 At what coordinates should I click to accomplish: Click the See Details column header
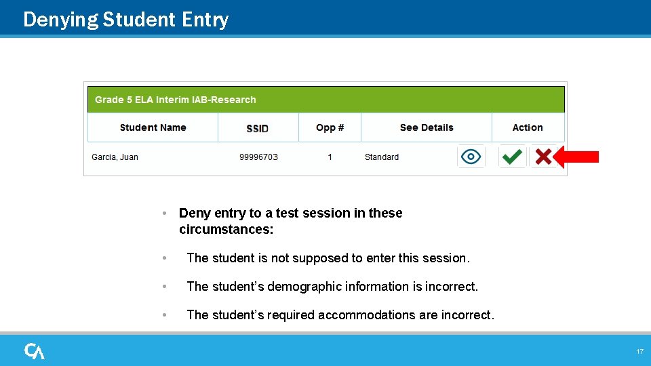427,127
